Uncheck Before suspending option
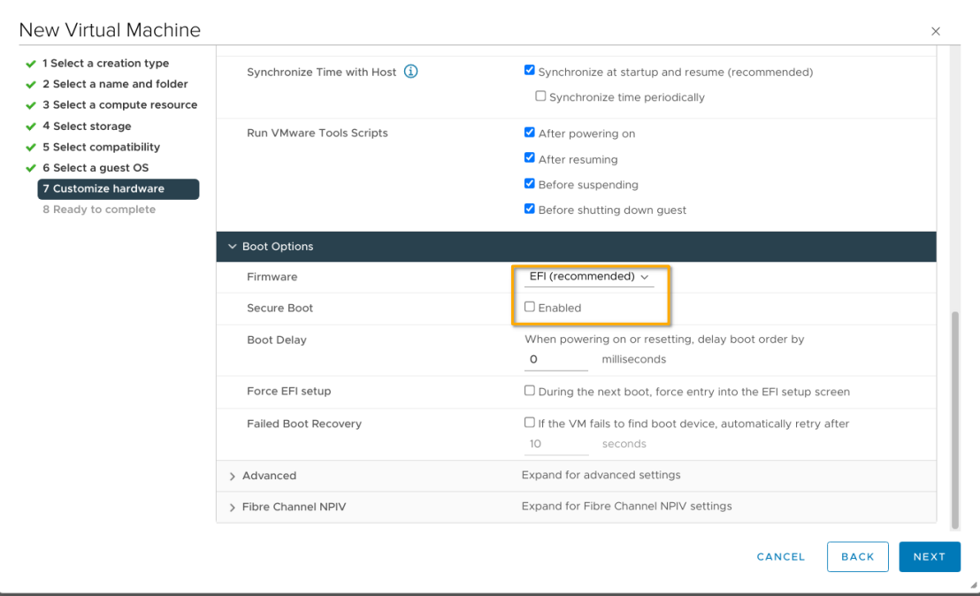This screenshot has height=596, width=980. pyautogui.click(x=530, y=184)
